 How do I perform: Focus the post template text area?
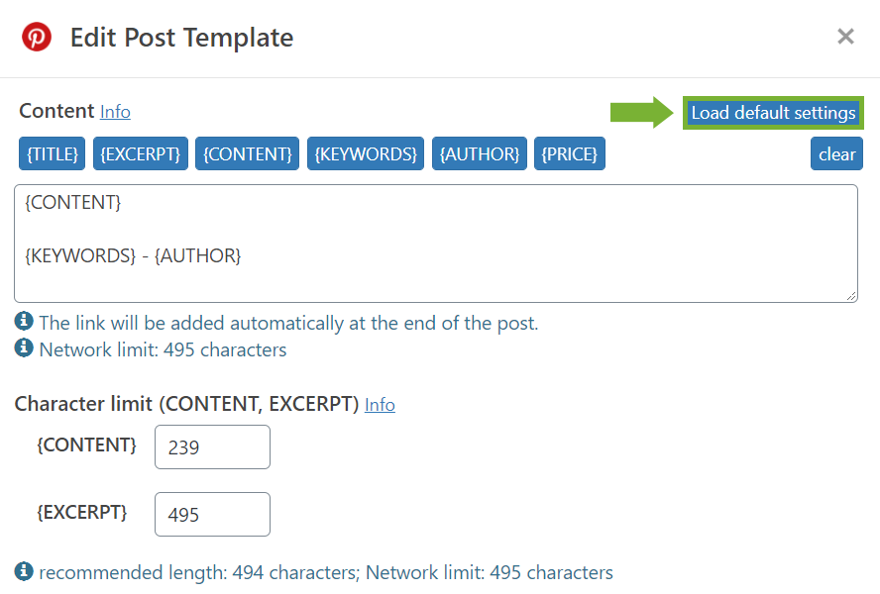(x=436, y=244)
